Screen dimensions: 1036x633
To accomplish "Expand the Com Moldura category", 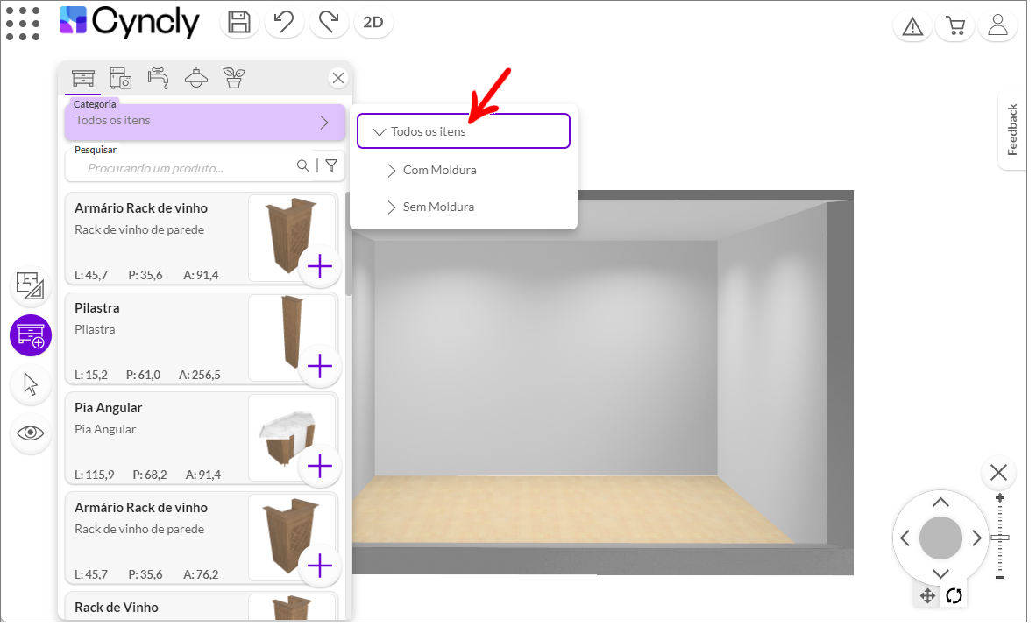I will (392, 171).
